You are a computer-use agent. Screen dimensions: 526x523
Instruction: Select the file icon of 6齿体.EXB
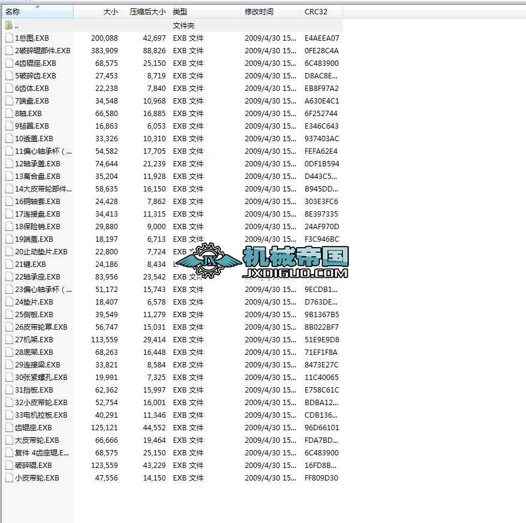(x=9, y=88)
